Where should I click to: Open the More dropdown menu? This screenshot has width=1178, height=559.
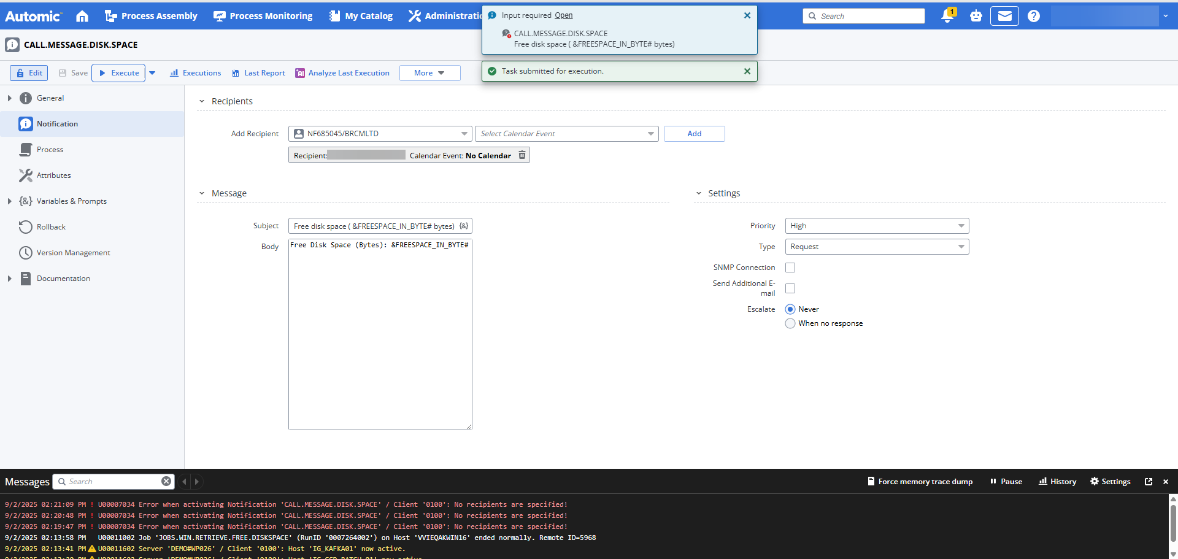point(429,73)
